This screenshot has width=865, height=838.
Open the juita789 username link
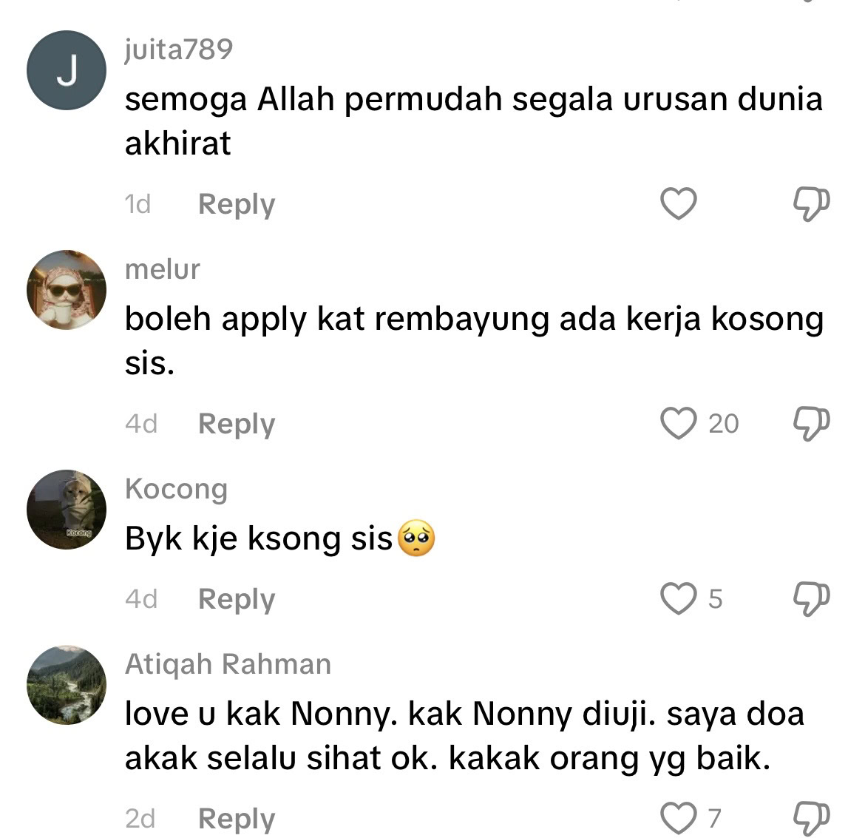pyautogui.click(x=179, y=50)
